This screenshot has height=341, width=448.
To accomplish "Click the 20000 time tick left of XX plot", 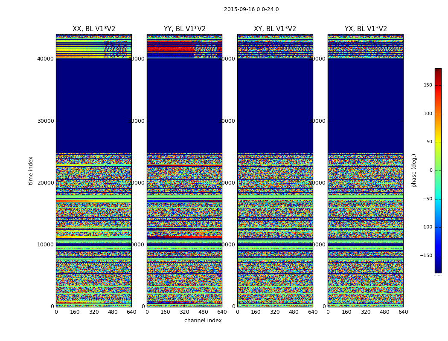I will 45,183.
